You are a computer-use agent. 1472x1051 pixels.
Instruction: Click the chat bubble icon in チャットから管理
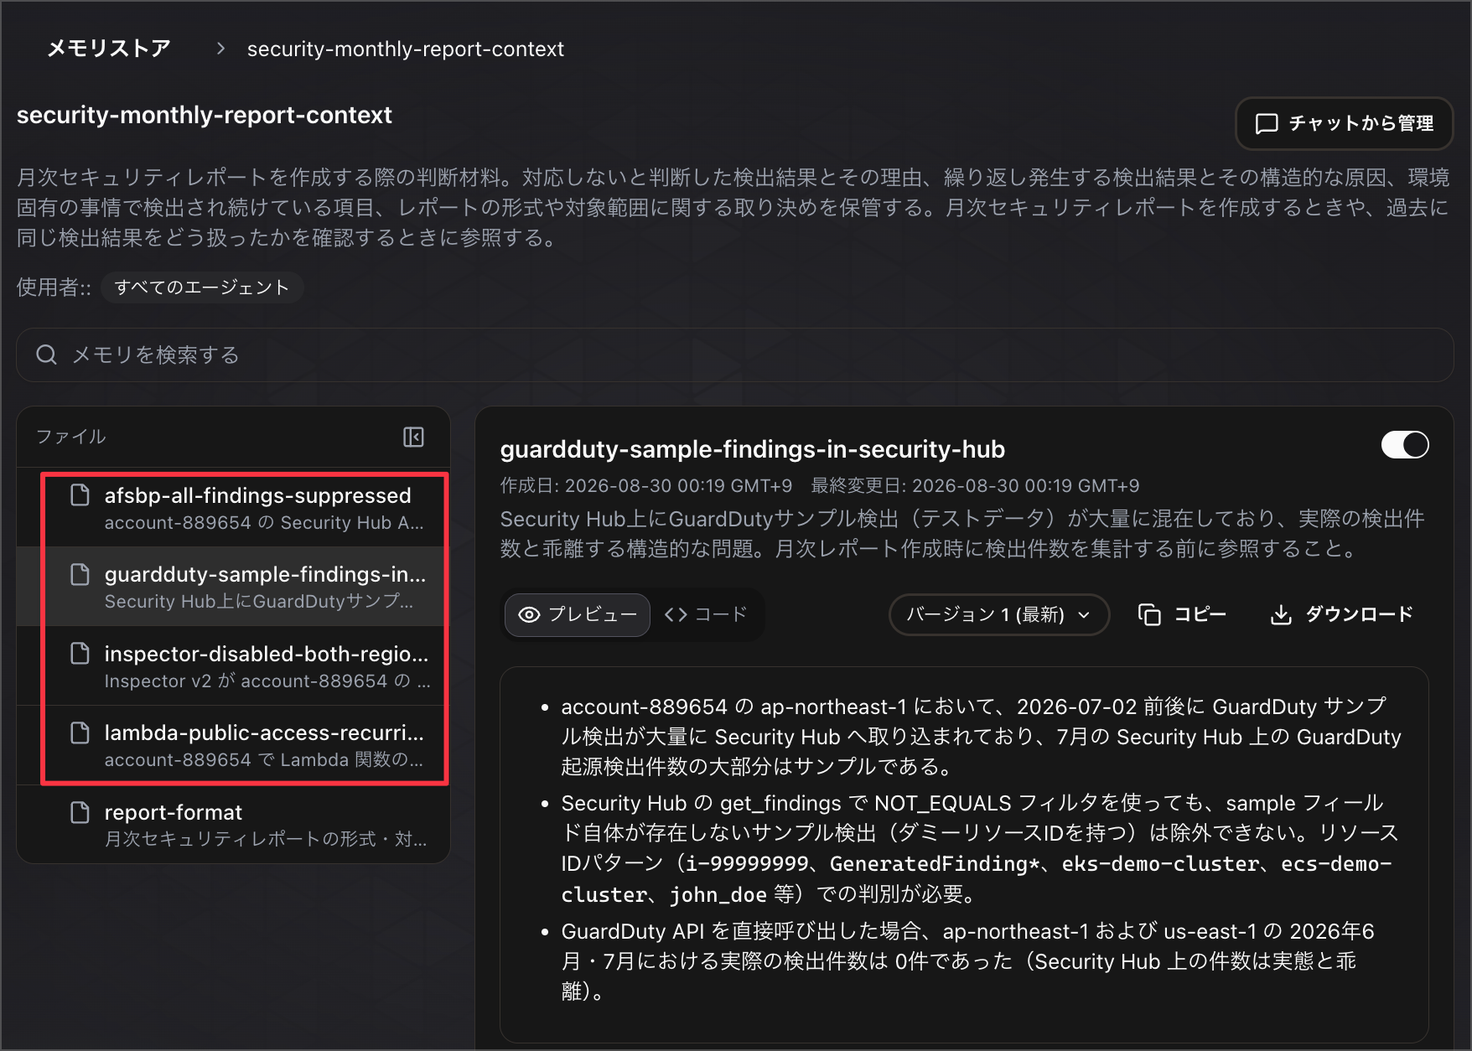(1266, 124)
